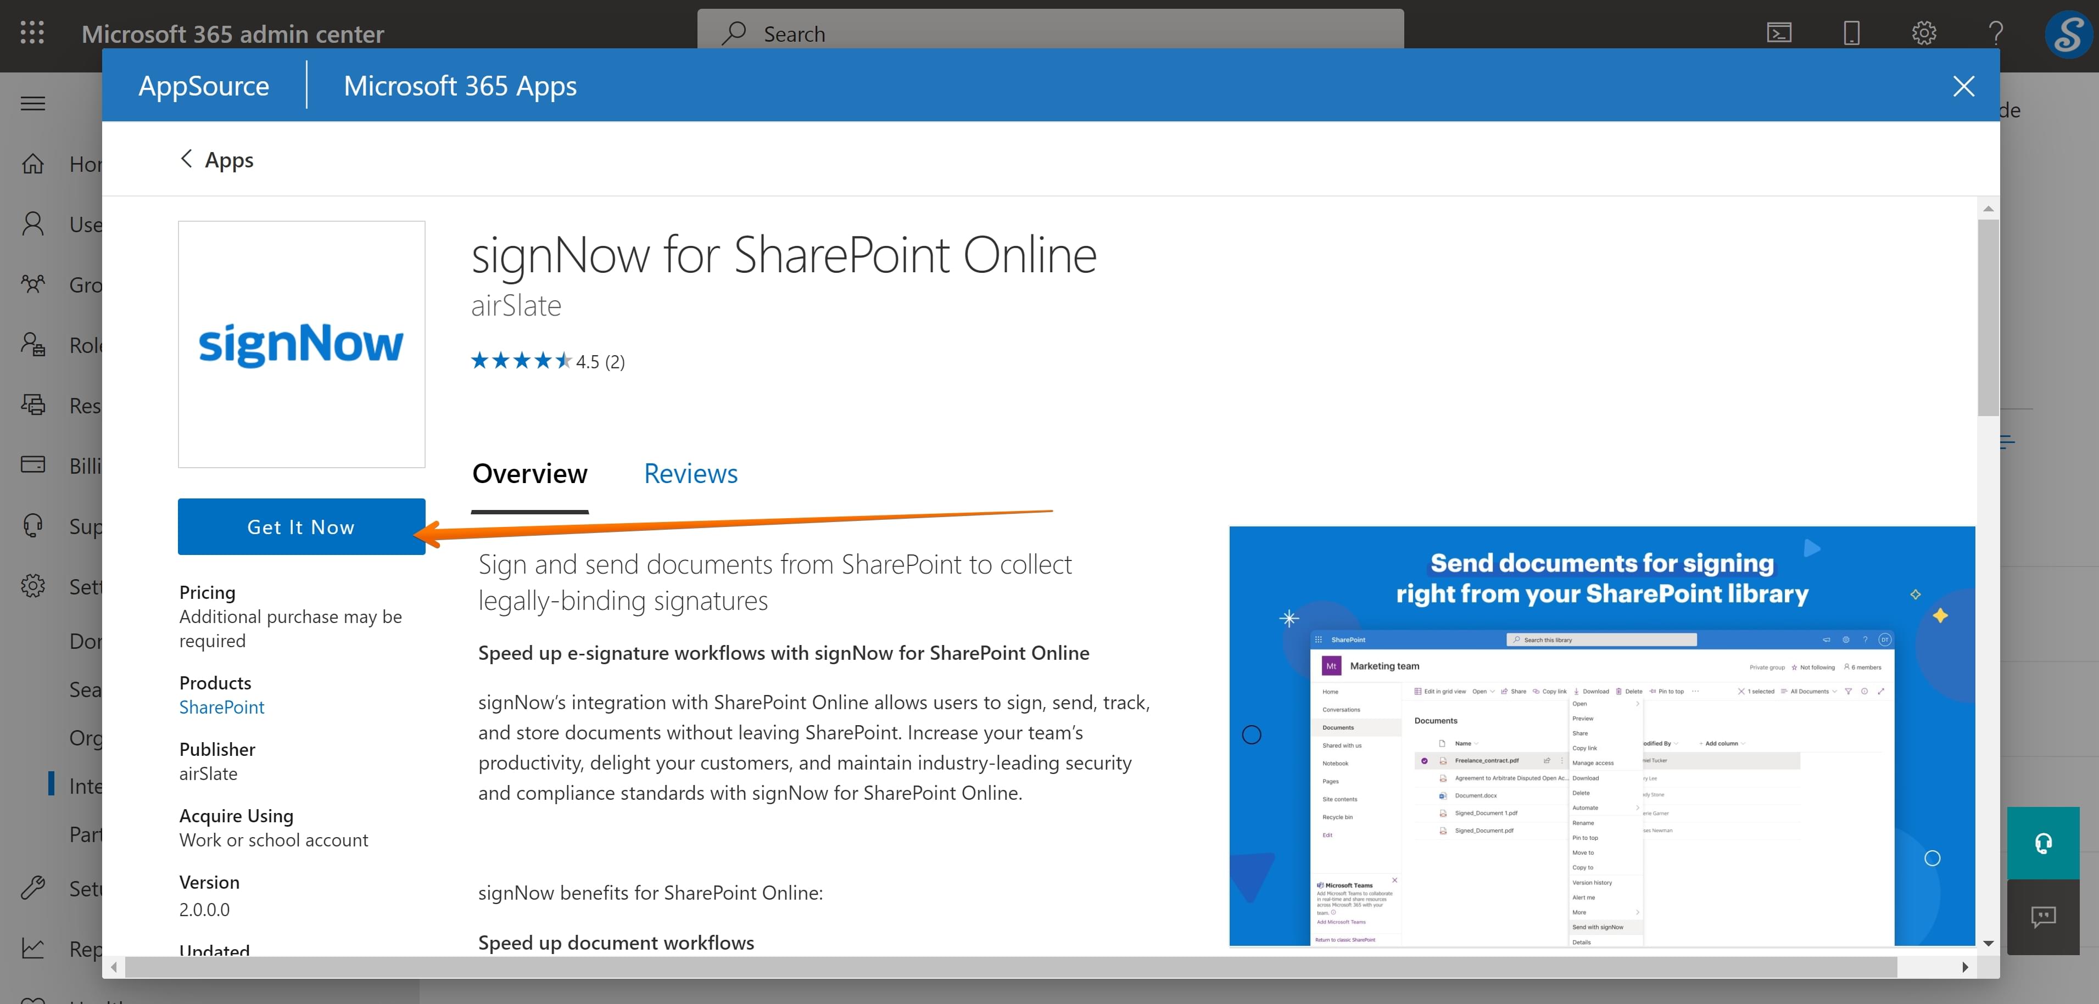The height and width of the screenshot is (1004, 2099).
Task: Click the Search & intelligence sidebar item
Action: pos(85,689)
